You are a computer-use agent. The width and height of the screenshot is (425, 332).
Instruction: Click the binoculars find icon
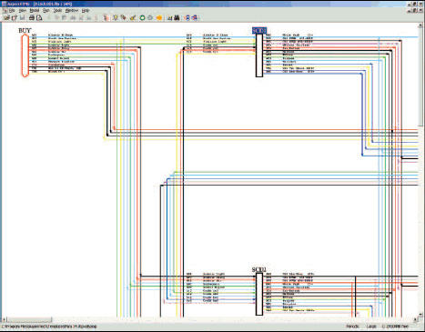tap(177, 18)
